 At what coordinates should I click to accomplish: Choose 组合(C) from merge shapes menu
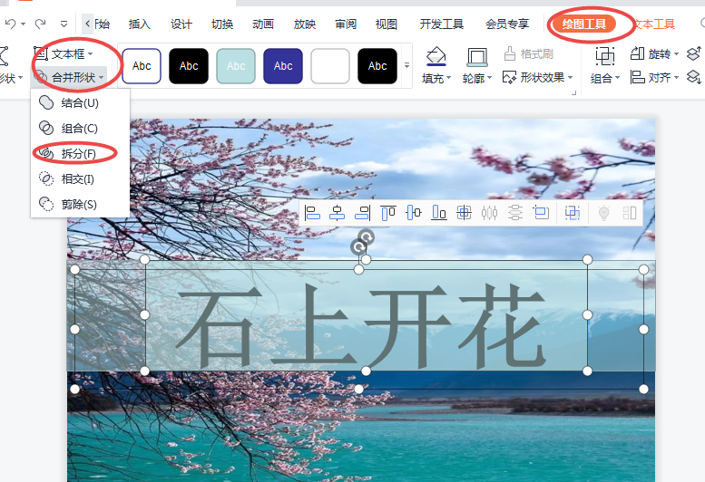point(80,129)
